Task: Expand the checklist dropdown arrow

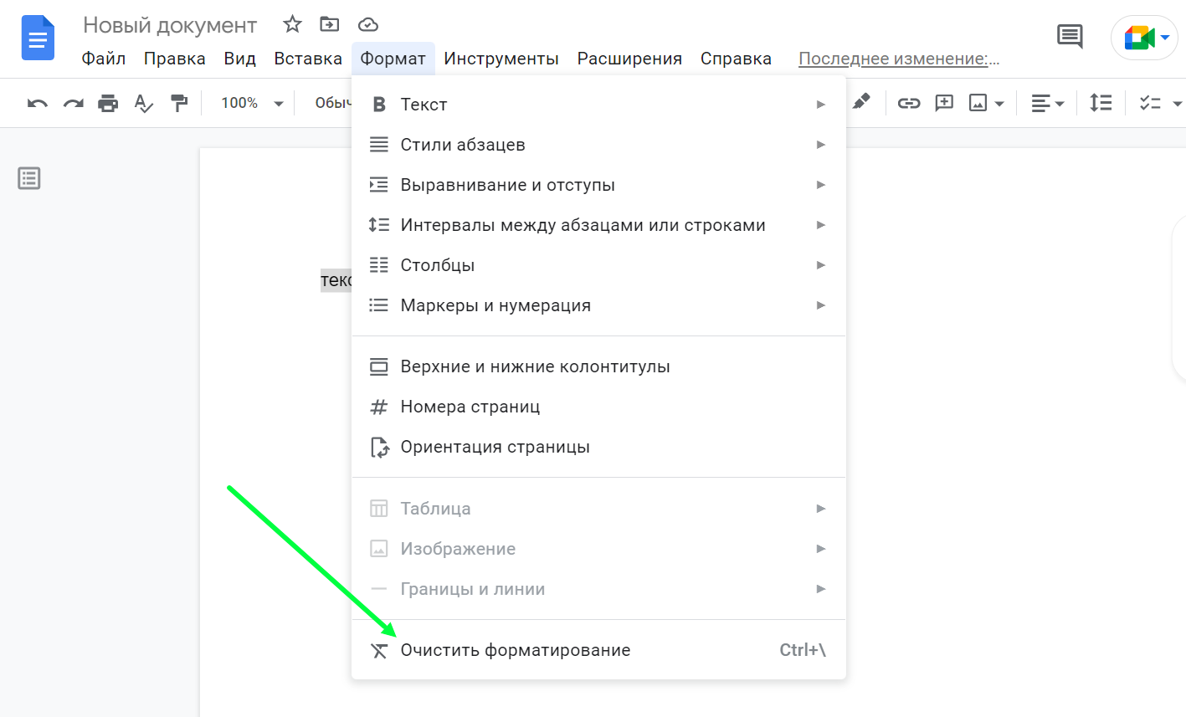Action: [1177, 104]
